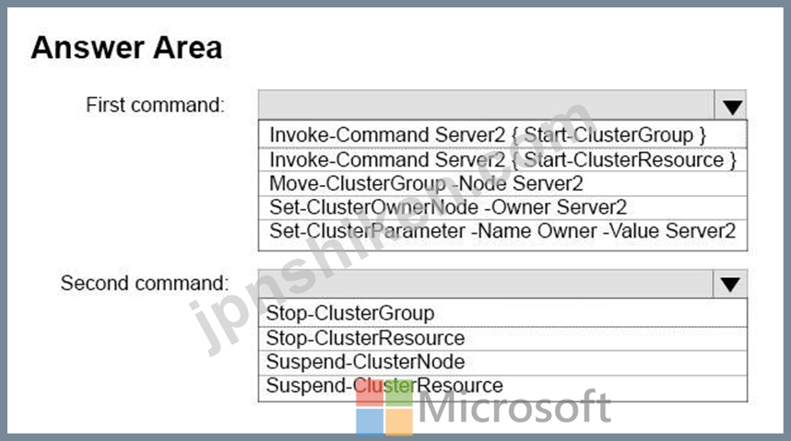Click the Microsoft wordmark text

coord(514,407)
